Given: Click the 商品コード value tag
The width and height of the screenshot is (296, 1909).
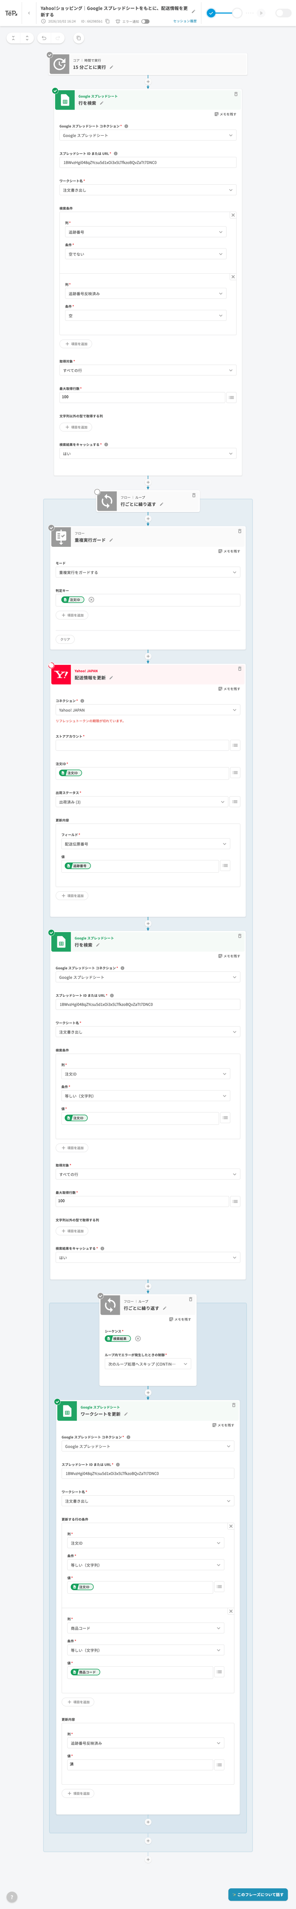Looking at the screenshot, I should coord(85,1672).
